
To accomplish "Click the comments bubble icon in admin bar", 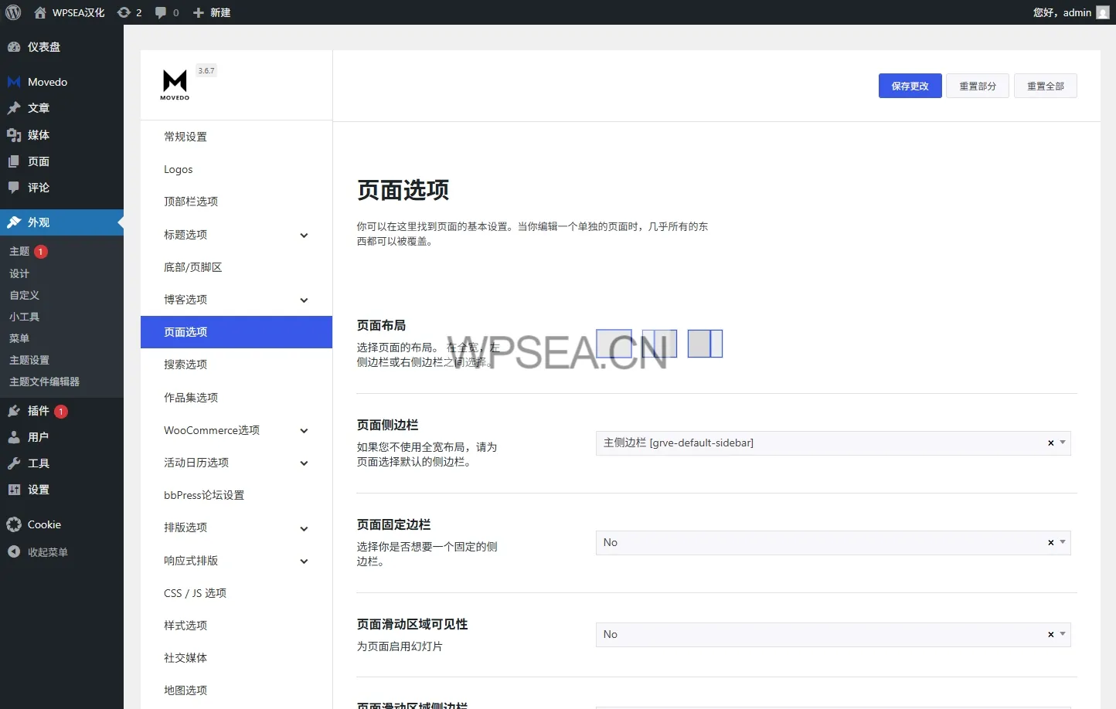I will [165, 12].
